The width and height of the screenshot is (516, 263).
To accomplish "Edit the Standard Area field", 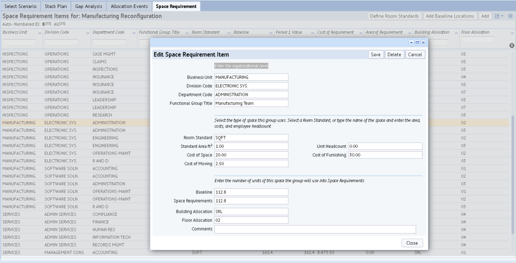I will [x=251, y=146].
